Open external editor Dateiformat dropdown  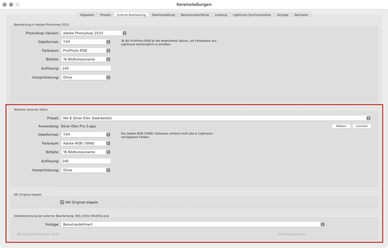[x=86, y=134]
